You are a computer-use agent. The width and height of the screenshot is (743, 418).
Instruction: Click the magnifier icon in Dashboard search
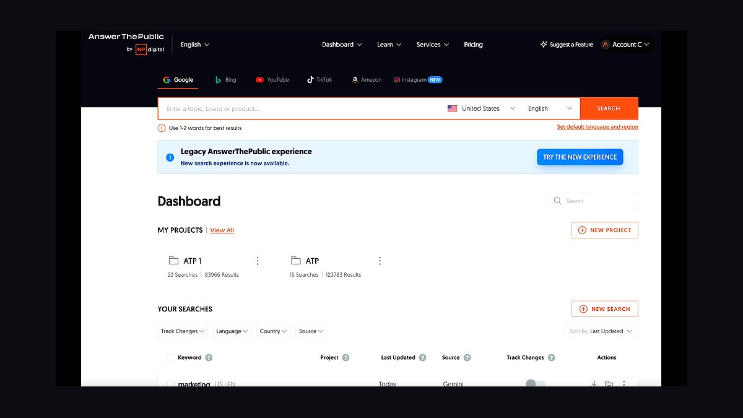click(x=557, y=201)
